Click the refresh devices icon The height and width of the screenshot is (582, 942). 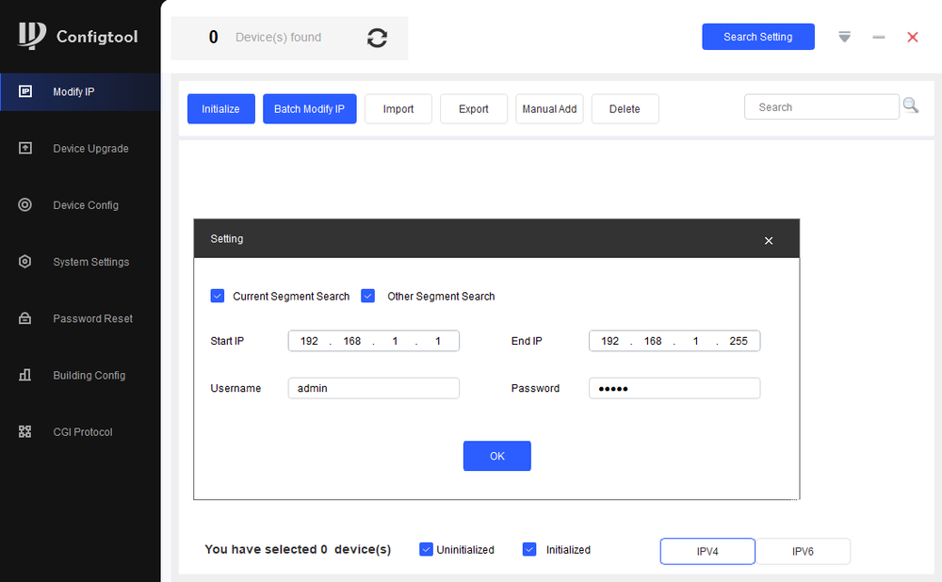click(x=377, y=38)
